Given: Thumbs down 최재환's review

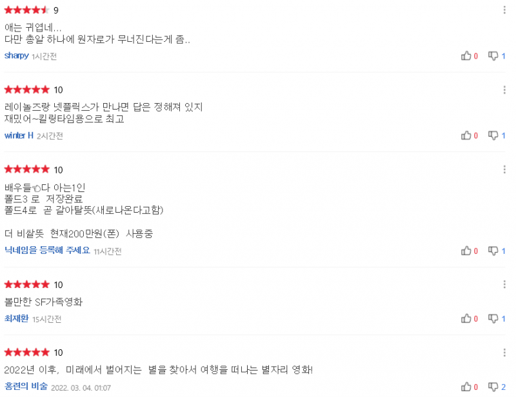Looking at the screenshot, I should pos(493,318).
